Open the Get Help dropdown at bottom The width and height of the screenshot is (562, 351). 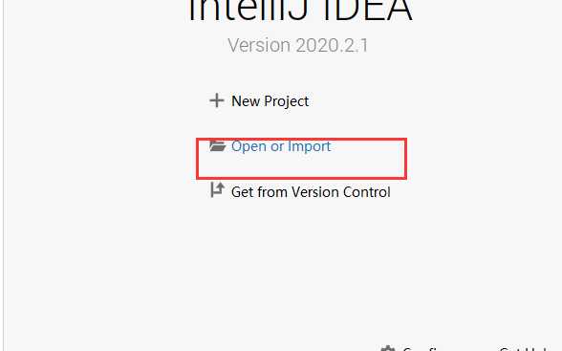click(524, 348)
